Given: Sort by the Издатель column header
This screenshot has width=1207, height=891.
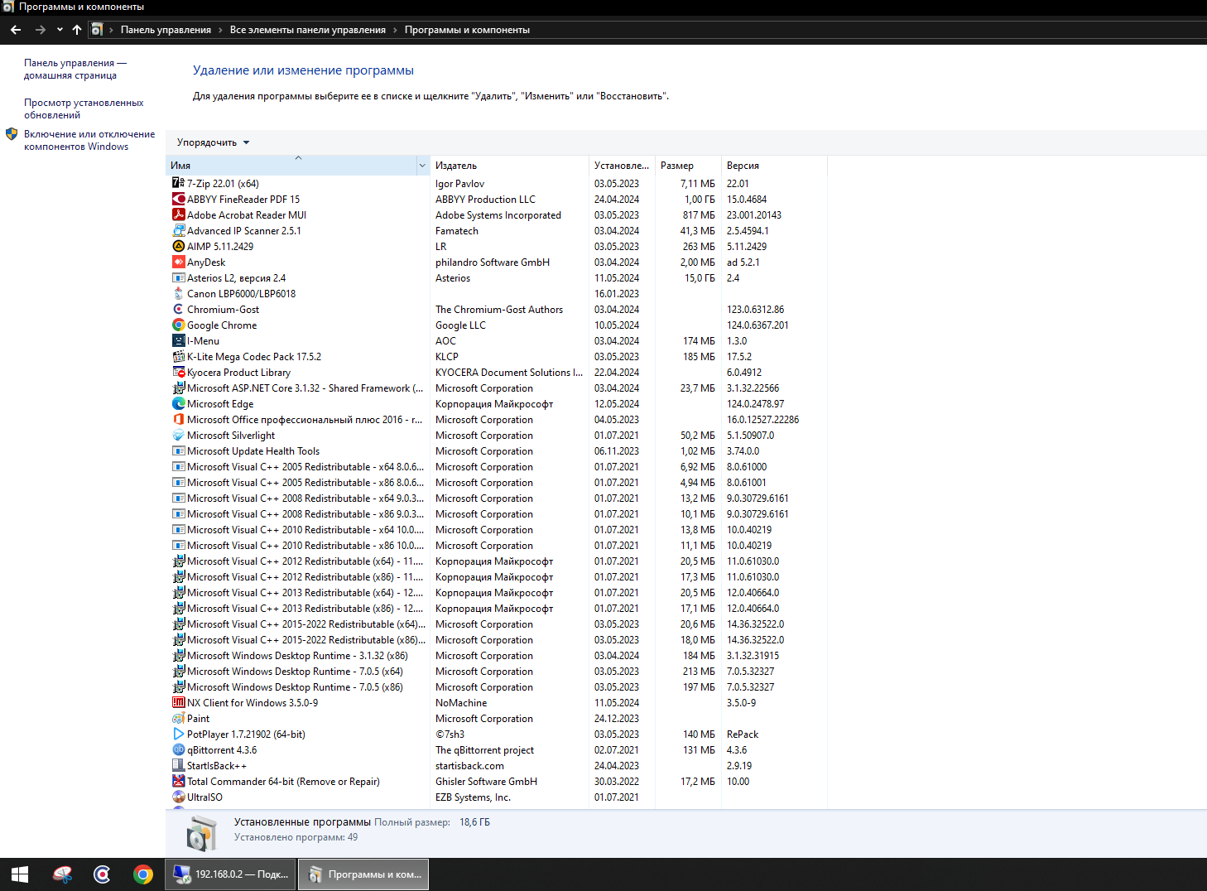Looking at the screenshot, I should [x=456, y=166].
